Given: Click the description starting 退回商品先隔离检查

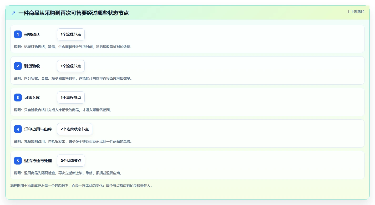Looking at the screenshot, I should tap(68, 173).
